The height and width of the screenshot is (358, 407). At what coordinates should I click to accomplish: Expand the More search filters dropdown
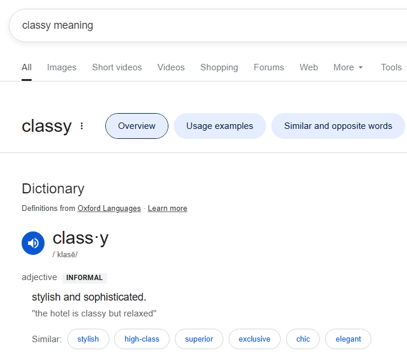click(348, 67)
